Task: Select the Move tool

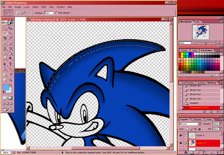Action: coord(10,28)
